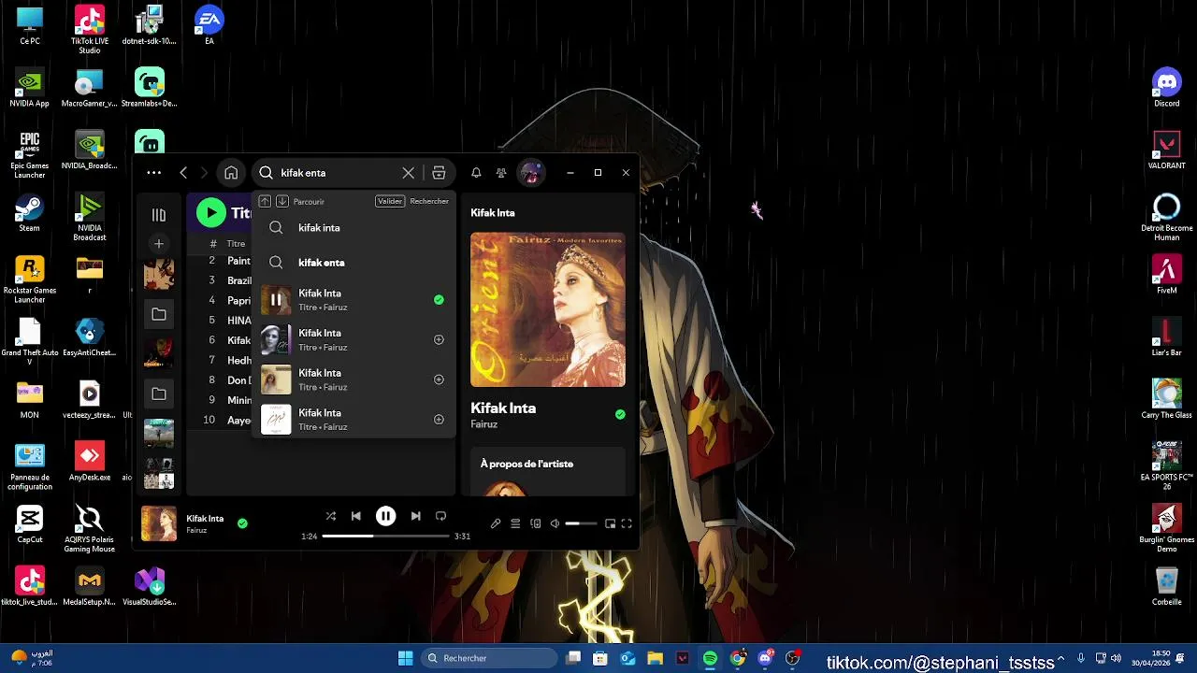Open the VALORANT desktop shortcut

tap(1166, 150)
